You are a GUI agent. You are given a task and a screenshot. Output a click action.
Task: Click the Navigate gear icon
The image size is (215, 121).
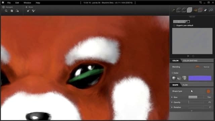(3, 7)
